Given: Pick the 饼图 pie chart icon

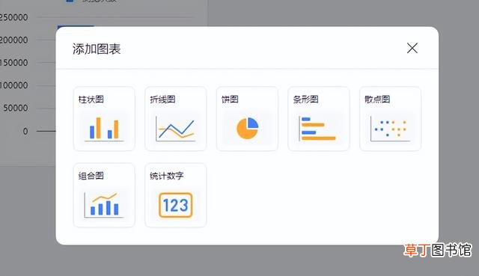Looking at the screenshot, I should (x=248, y=128).
